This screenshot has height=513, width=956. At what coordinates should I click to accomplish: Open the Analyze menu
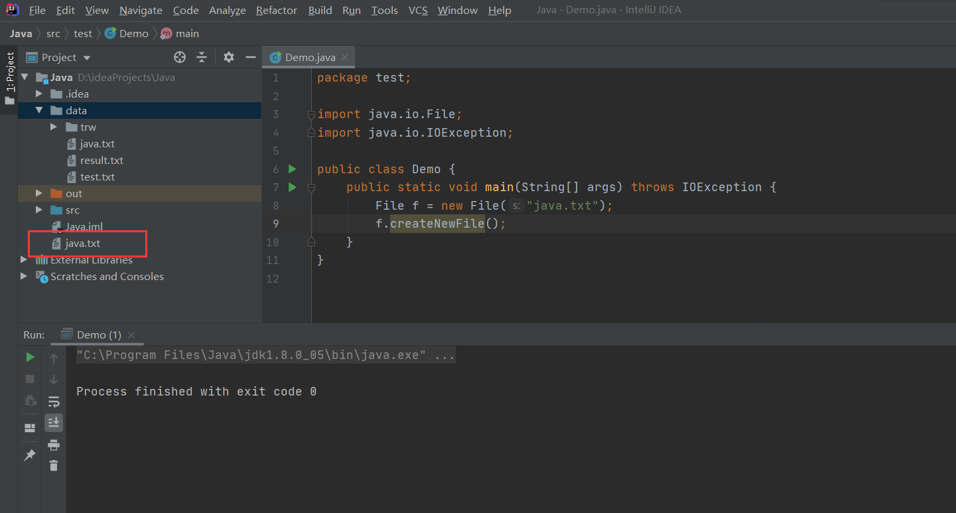click(x=228, y=11)
